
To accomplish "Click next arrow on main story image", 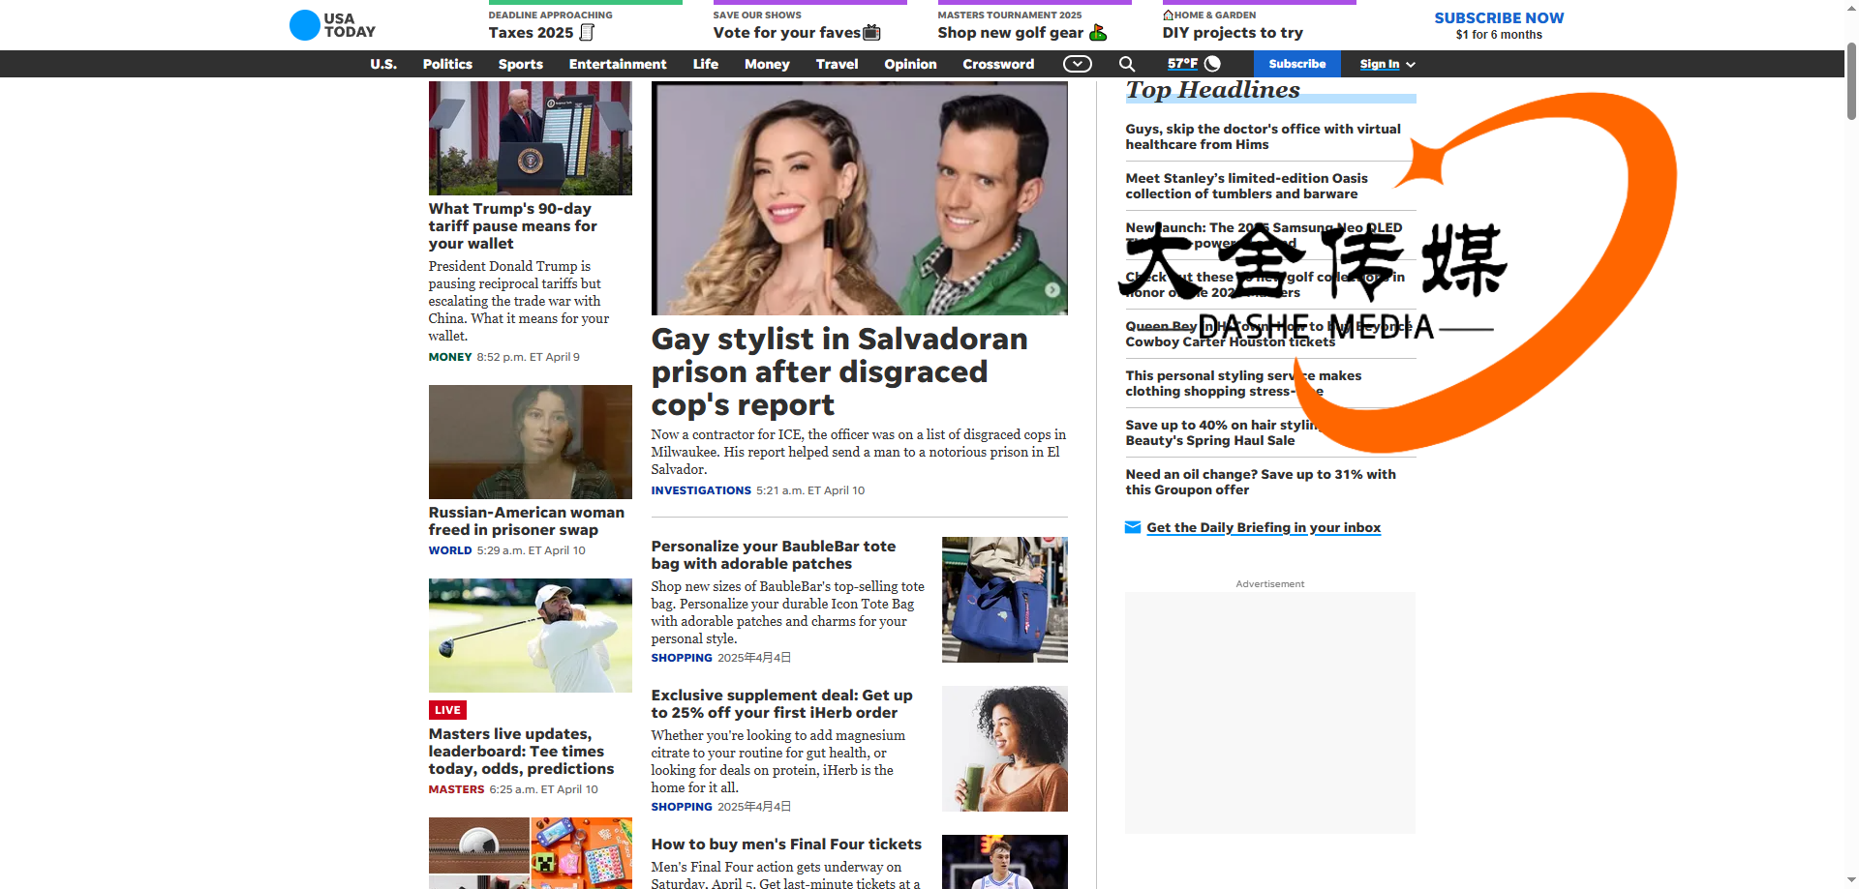I will 1051,290.
